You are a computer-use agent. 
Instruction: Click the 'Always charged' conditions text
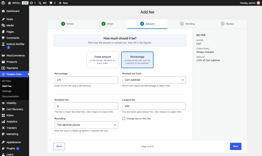point(205,52)
